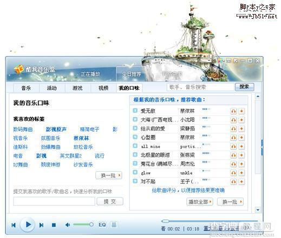Switch to the 音乐 tab
This screenshot has height=238, width=281.
[26, 88]
